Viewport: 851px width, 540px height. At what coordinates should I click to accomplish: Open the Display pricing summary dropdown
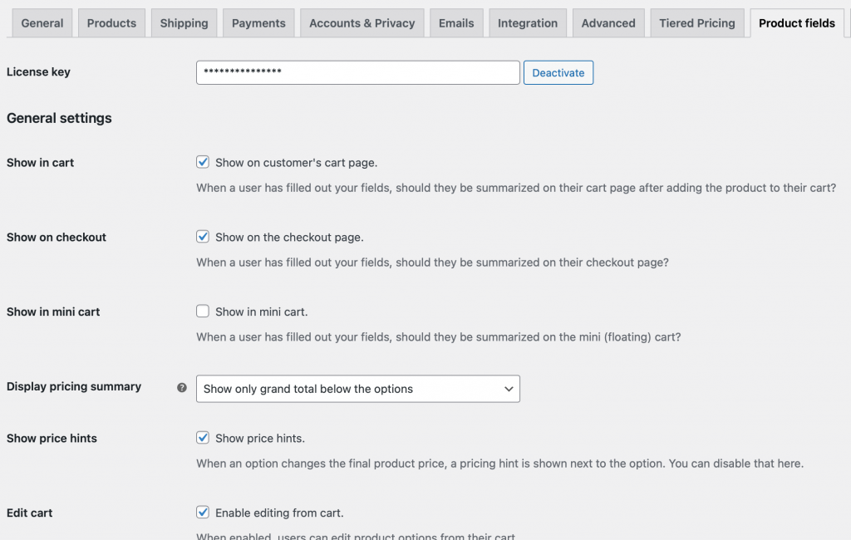357,388
